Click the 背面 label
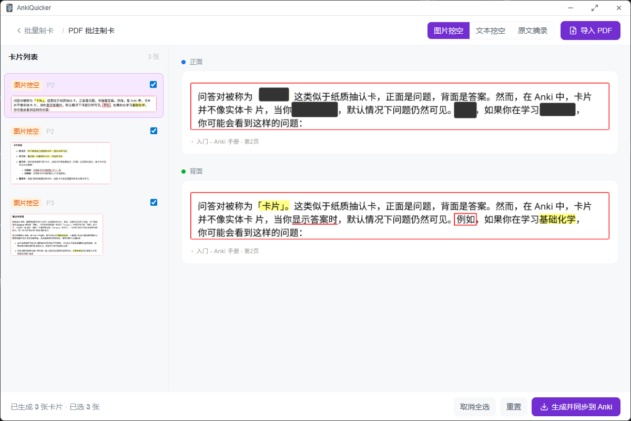Image resolution: width=631 pixels, height=421 pixels. click(196, 172)
